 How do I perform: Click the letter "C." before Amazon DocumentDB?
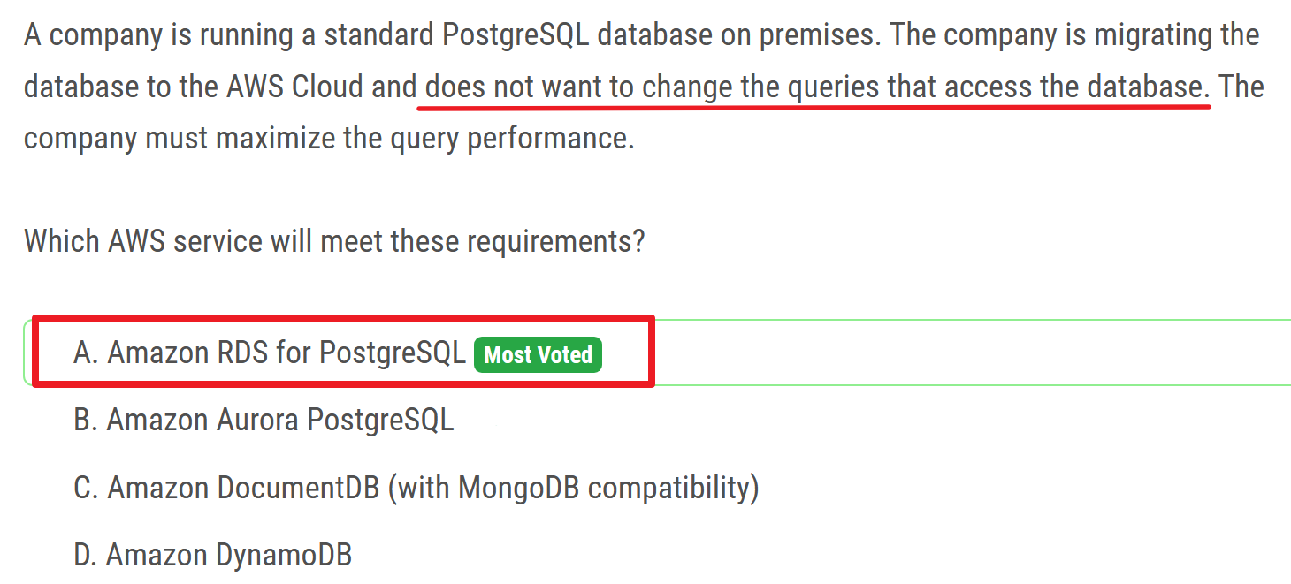pyautogui.click(x=86, y=488)
